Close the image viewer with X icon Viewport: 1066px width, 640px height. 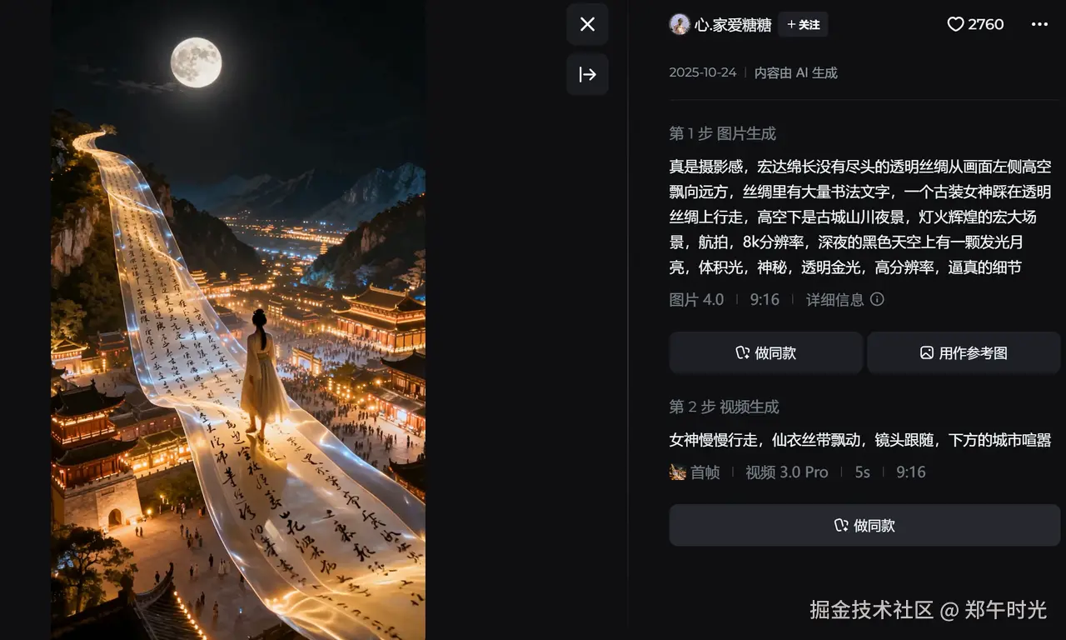[587, 24]
